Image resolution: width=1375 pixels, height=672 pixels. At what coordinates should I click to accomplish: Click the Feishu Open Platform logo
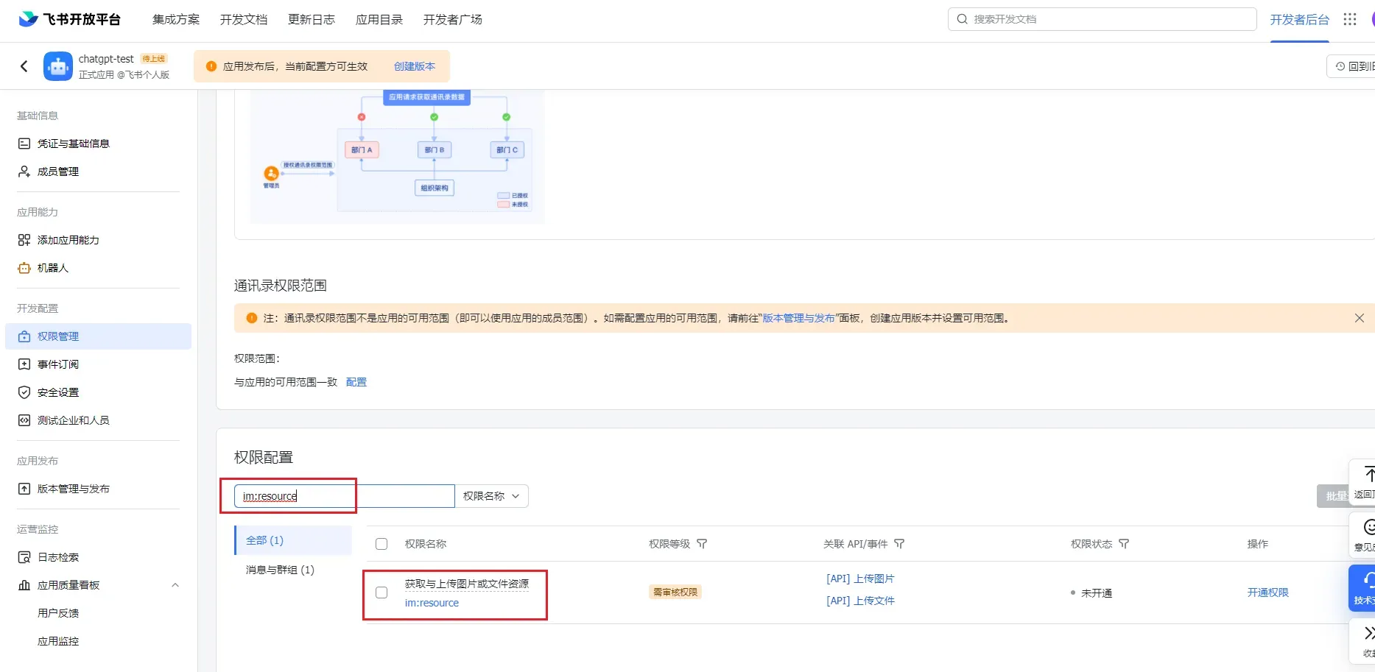pyautogui.click(x=69, y=19)
